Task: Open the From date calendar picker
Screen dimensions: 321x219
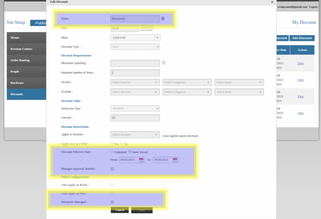Action: [x=141, y=160]
